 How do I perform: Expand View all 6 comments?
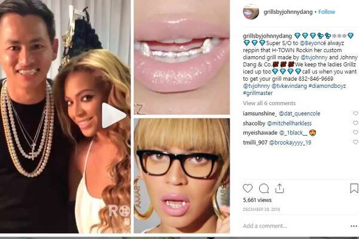(x=269, y=103)
